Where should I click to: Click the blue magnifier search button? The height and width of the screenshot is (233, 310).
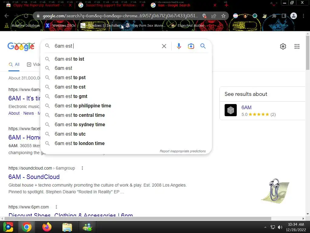203,46
